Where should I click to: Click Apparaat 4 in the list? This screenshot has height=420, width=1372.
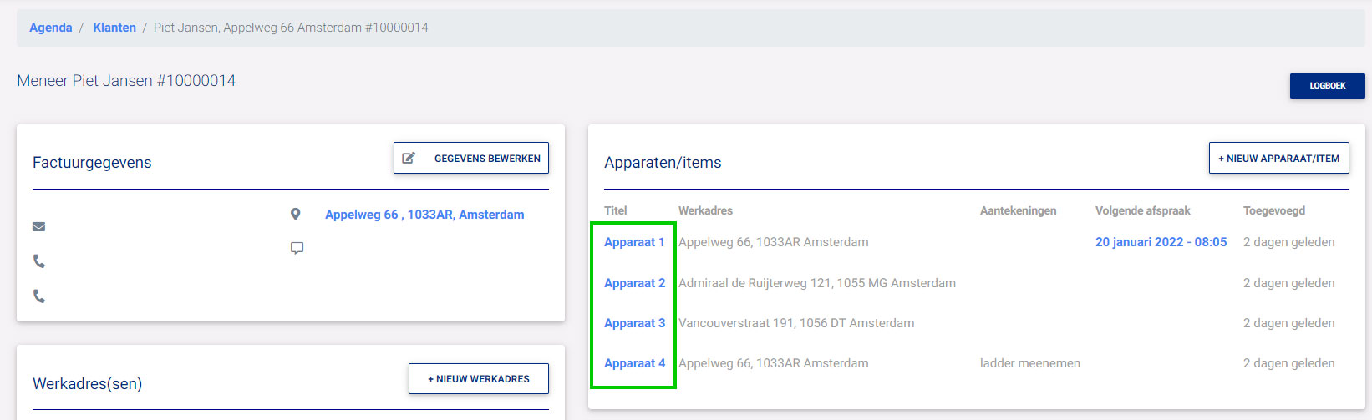point(634,363)
